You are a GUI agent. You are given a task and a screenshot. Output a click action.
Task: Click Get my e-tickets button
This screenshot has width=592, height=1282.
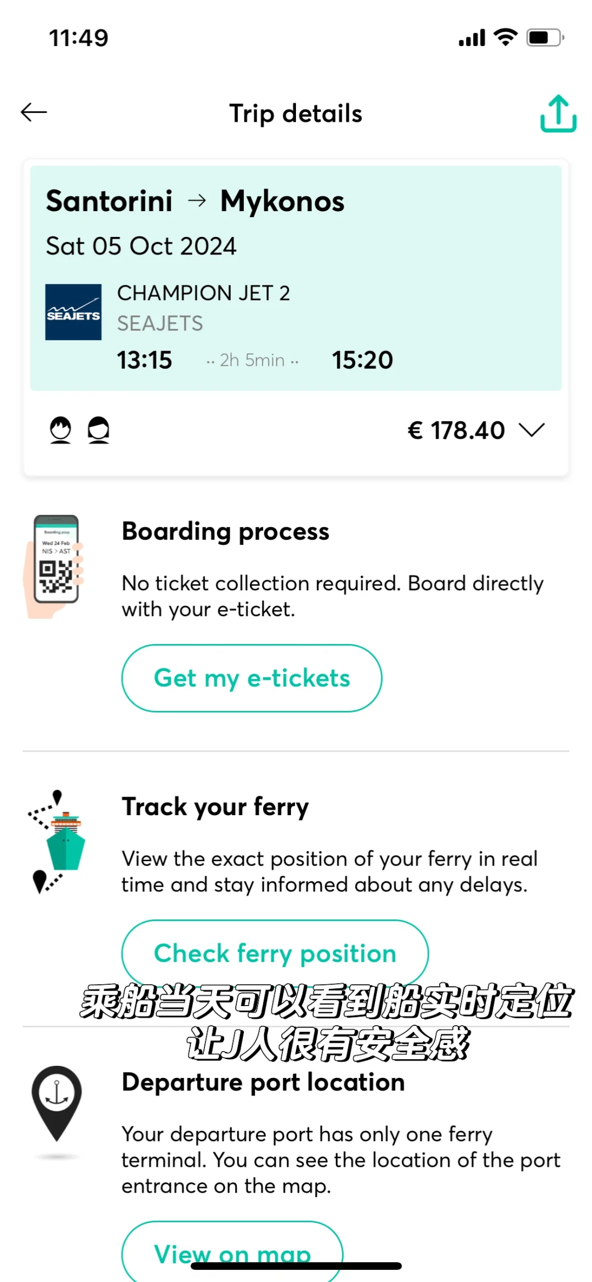(252, 678)
